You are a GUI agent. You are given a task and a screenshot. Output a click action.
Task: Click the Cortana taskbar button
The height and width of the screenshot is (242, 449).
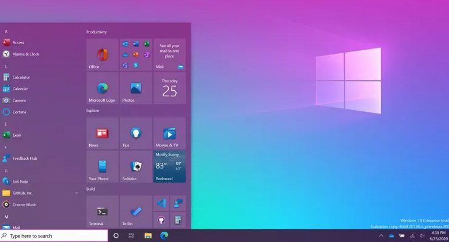(116, 235)
